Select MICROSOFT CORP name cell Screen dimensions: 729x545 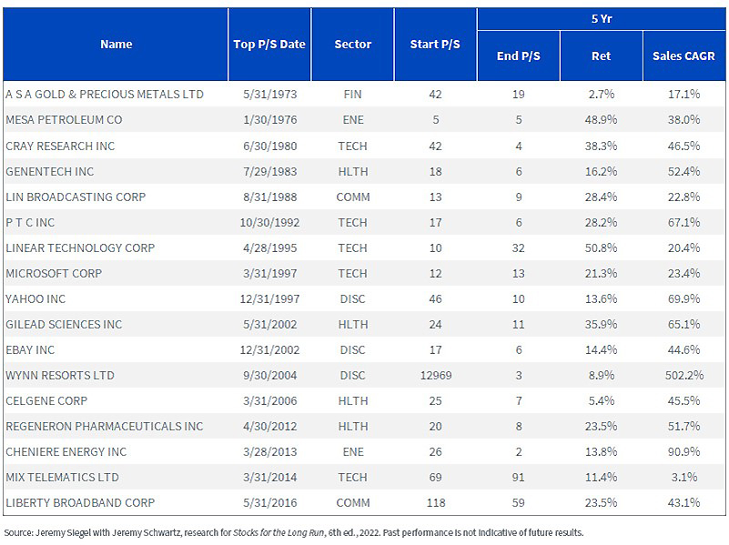point(54,274)
